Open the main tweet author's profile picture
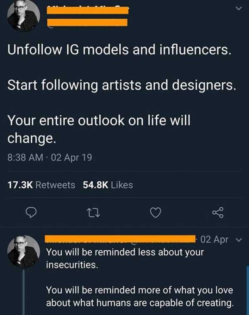The width and height of the screenshot is (249, 315). 23,17
